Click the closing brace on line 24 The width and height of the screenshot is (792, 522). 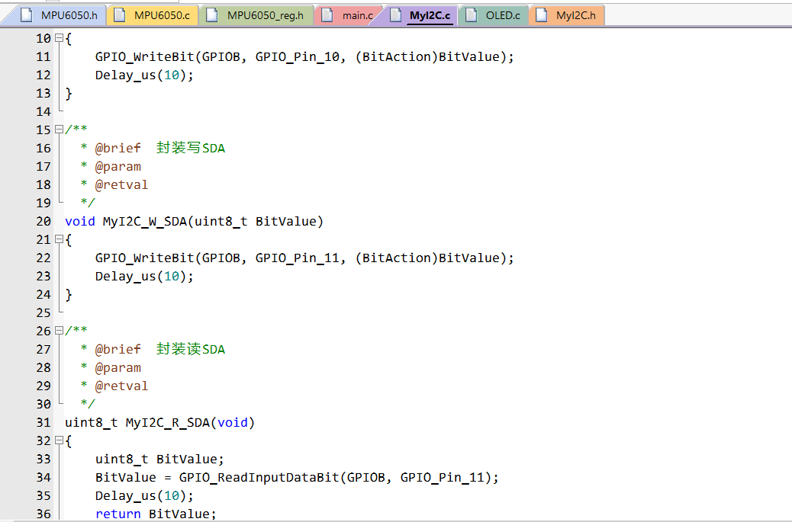click(69, 295)
